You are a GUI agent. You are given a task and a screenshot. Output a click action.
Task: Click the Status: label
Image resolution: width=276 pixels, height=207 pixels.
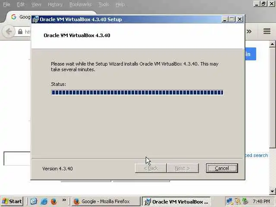click(x=59, y=84)
